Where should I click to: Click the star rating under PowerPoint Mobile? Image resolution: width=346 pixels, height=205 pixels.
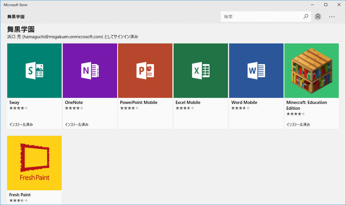pyautogui.click(x=129, y=108)
